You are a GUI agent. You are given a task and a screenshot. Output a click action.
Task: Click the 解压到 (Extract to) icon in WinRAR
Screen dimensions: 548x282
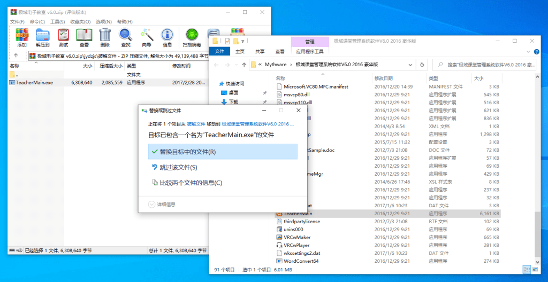(x=43, y=38)
